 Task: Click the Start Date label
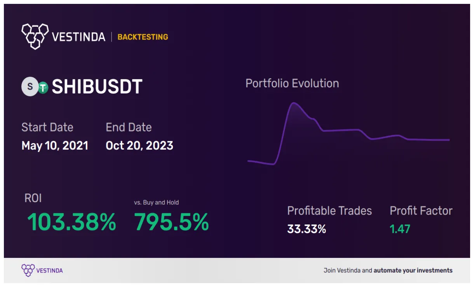coord(47,127)
